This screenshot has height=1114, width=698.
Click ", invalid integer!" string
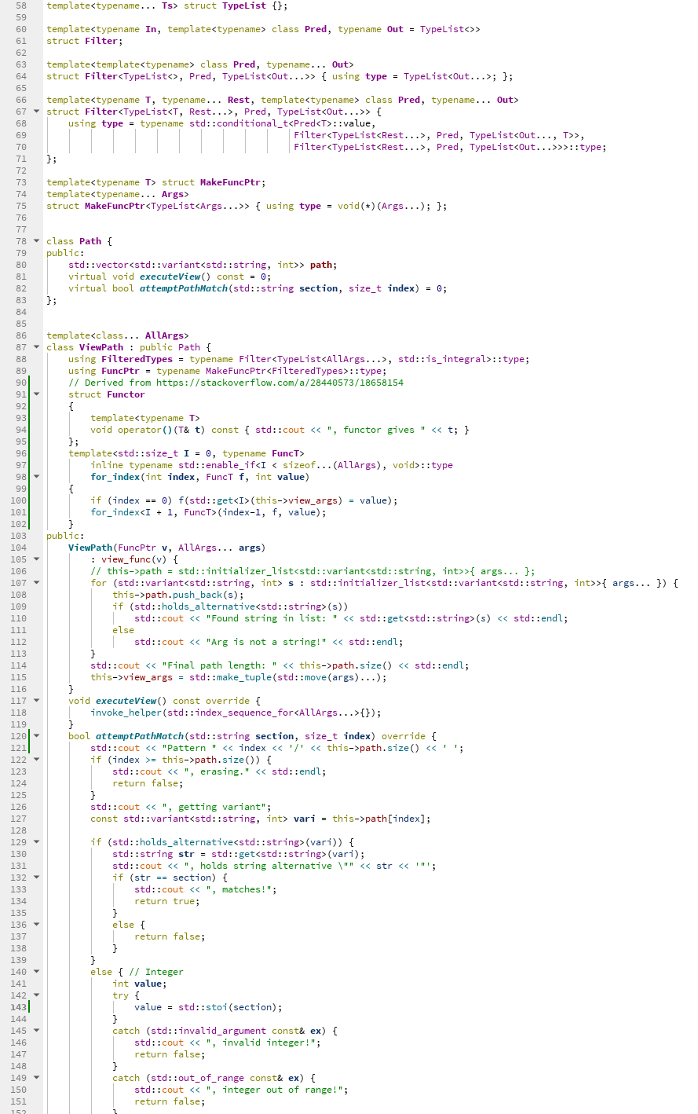(261, 1043)
